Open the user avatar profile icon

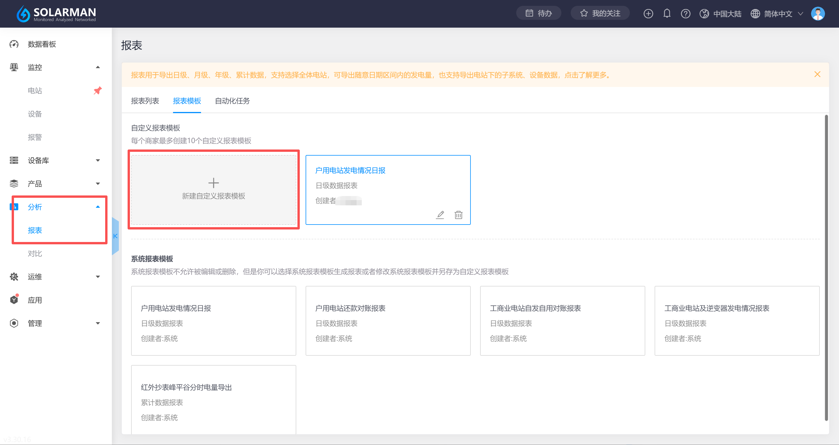[x=817, y=14]
